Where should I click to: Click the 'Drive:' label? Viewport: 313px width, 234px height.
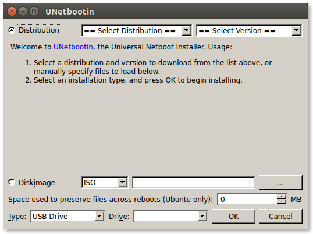click(119, 217)
